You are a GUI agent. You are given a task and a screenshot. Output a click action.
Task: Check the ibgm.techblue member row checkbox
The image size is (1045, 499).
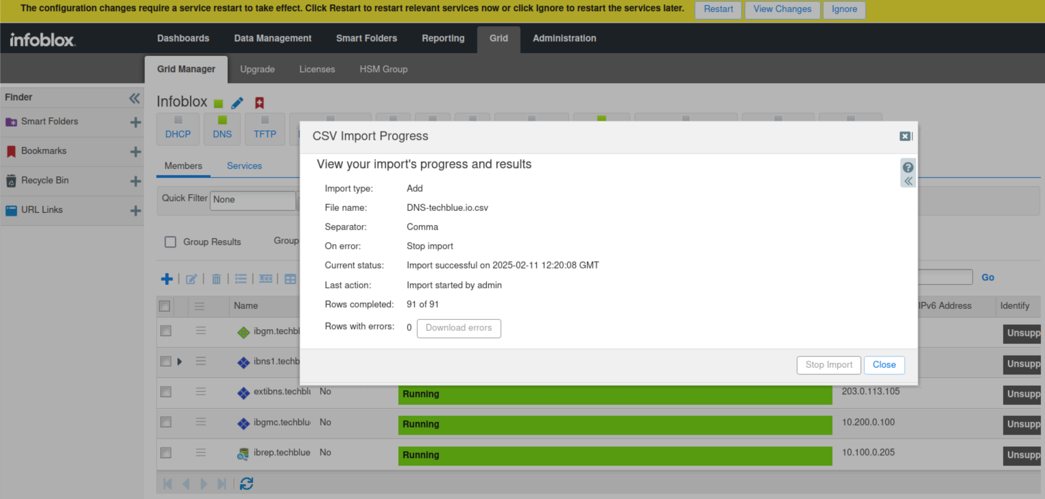(x=166, y=331)
